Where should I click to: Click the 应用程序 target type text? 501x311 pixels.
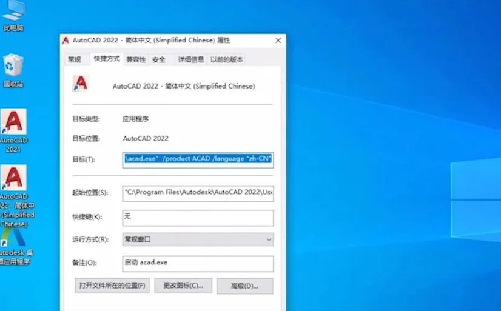click(135, 119)
